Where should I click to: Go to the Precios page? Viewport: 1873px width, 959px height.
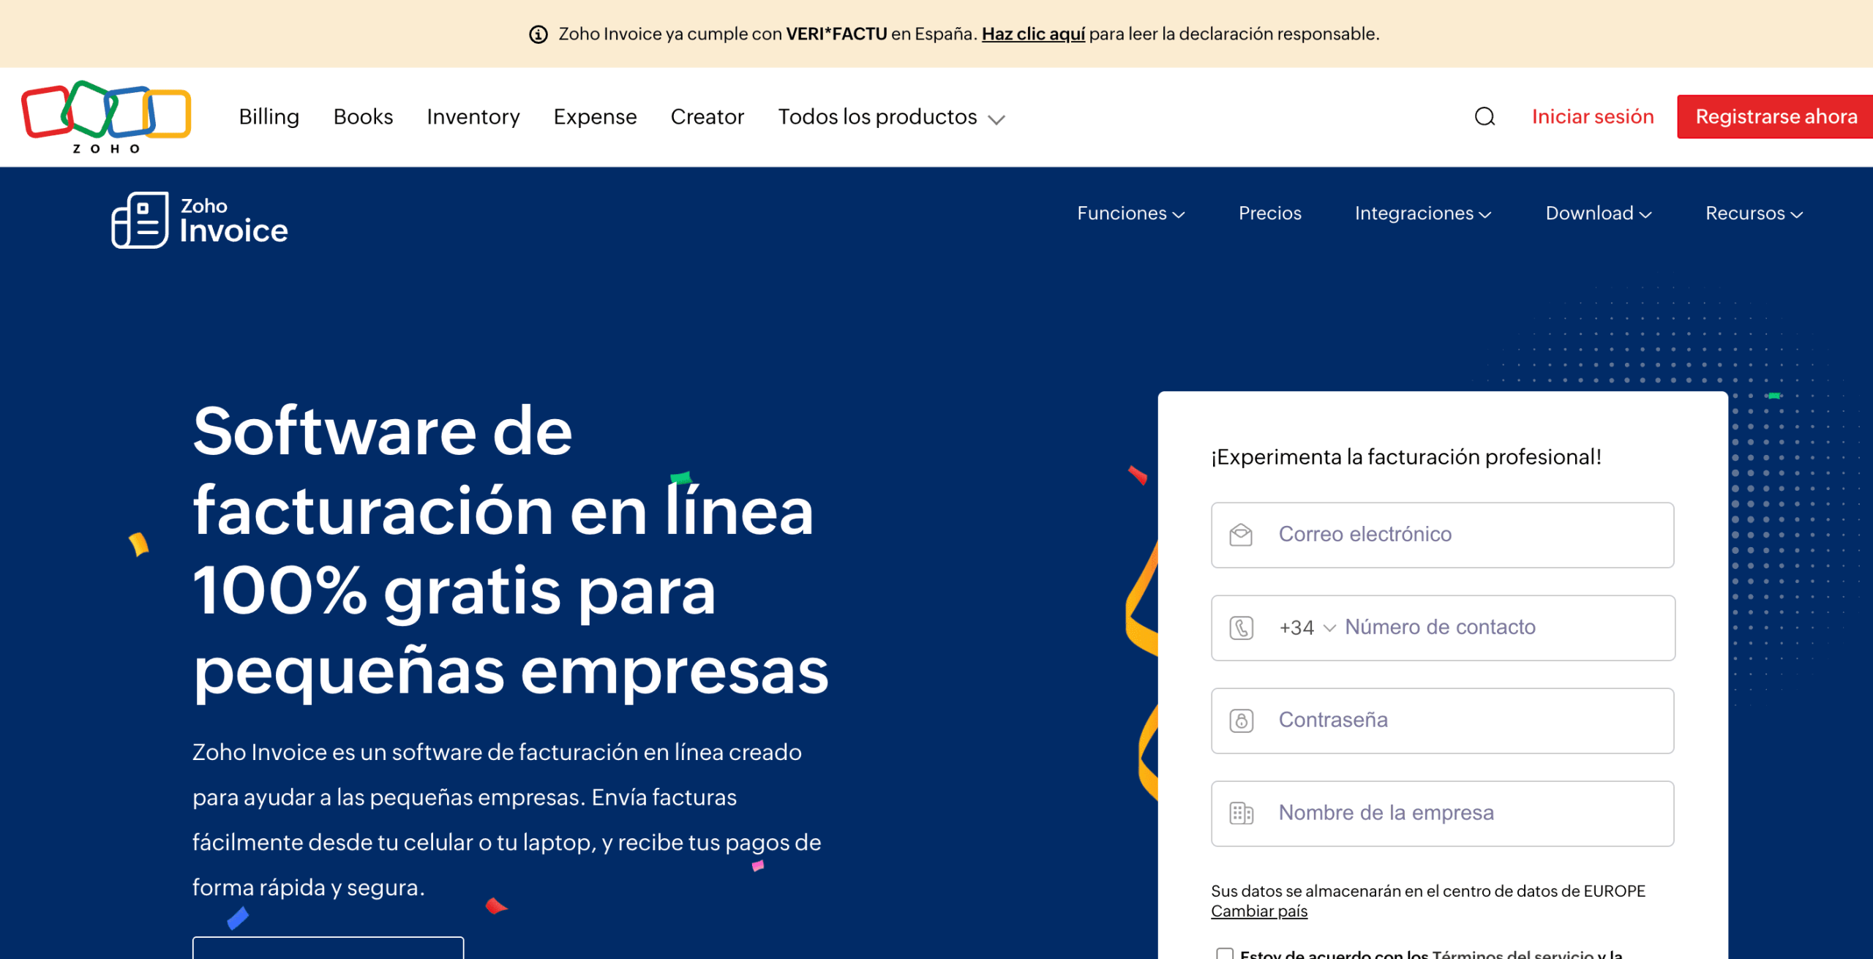pyautogui.click(x=1269, y=213)
